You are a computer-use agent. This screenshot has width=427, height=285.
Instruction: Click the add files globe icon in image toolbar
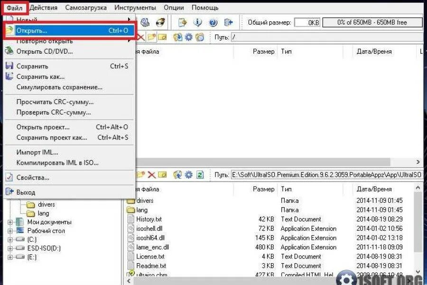177,37
